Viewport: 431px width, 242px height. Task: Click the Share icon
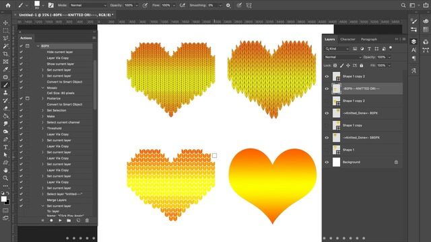(426, 5)
